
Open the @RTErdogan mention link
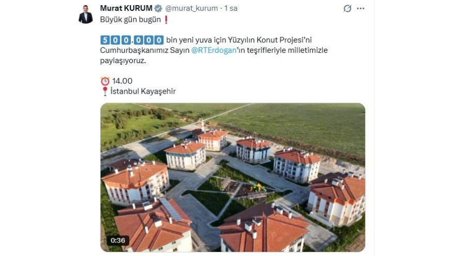coord(214,50)
